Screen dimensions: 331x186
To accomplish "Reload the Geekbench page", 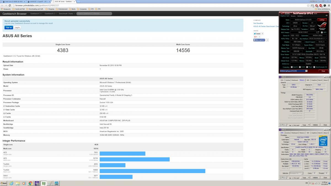I will (10, 6).
